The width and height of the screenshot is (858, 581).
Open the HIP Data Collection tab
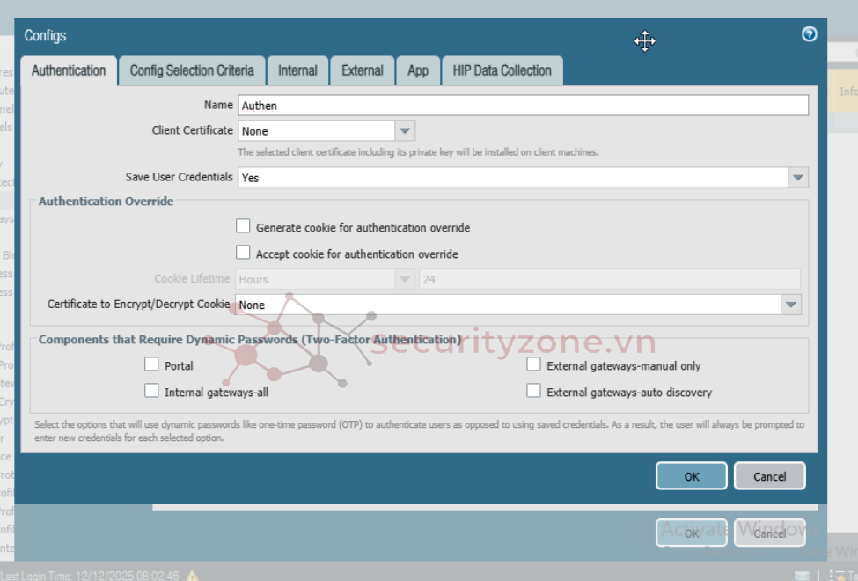[502, 70]
